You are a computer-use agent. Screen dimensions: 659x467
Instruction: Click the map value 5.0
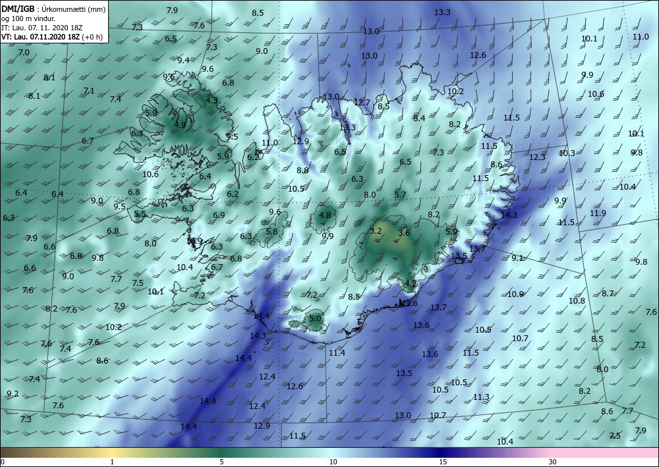(315, 318)
